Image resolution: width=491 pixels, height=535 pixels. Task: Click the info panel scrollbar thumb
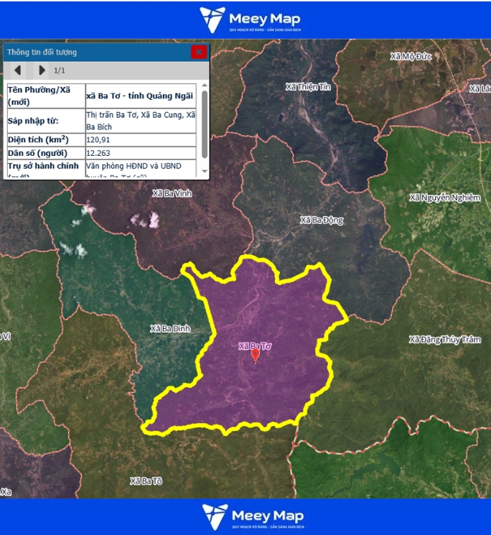coord(205,122)
